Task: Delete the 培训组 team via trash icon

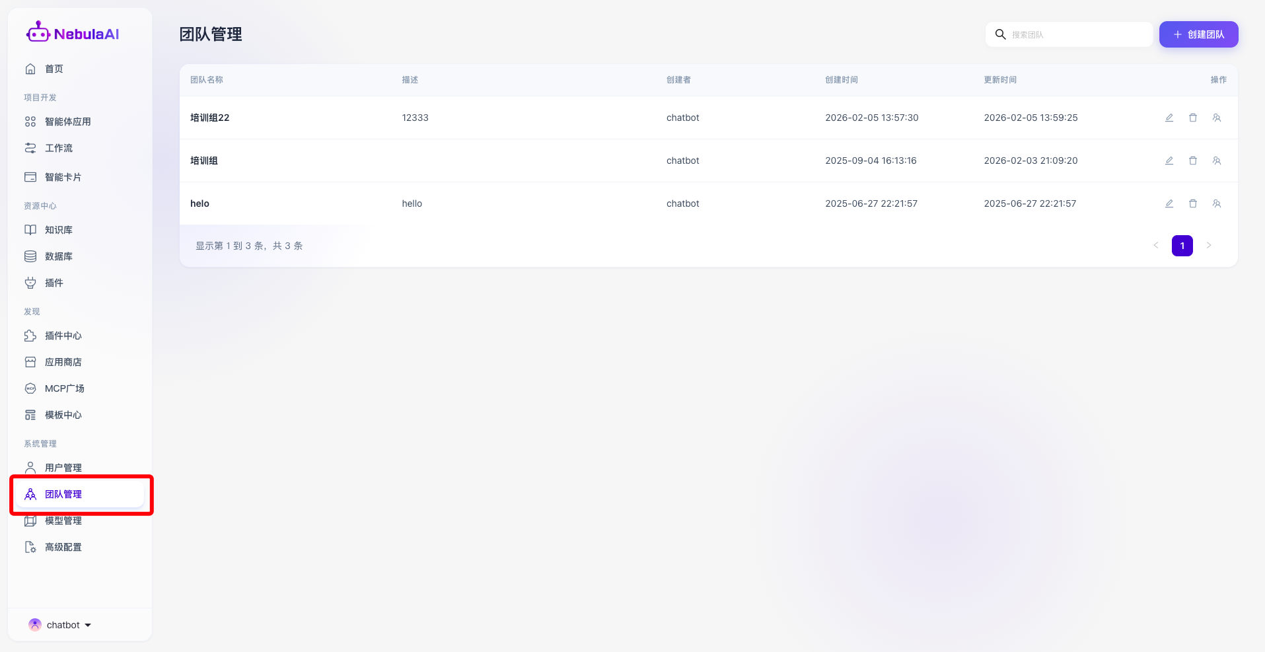Action: click(1192, 161)
